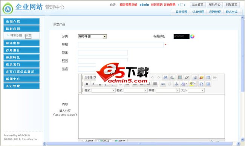Switch to the 留言管理 tab

tap(181, 12)
